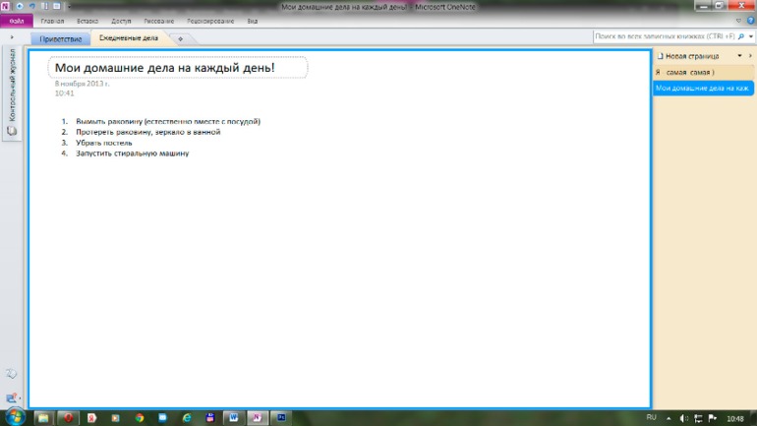Image resolution: width=757 pixels, height=426 pixels.
Task: Select the Приветствие section tab
Action: click(61, 38)
